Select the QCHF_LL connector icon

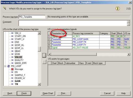(12, 48)
